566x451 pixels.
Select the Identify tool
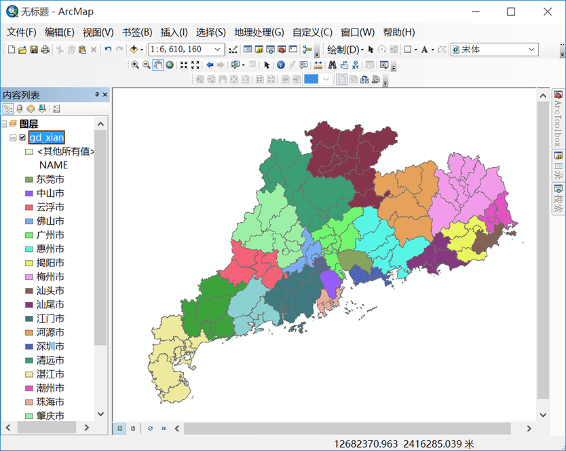(x=281, y=65)
